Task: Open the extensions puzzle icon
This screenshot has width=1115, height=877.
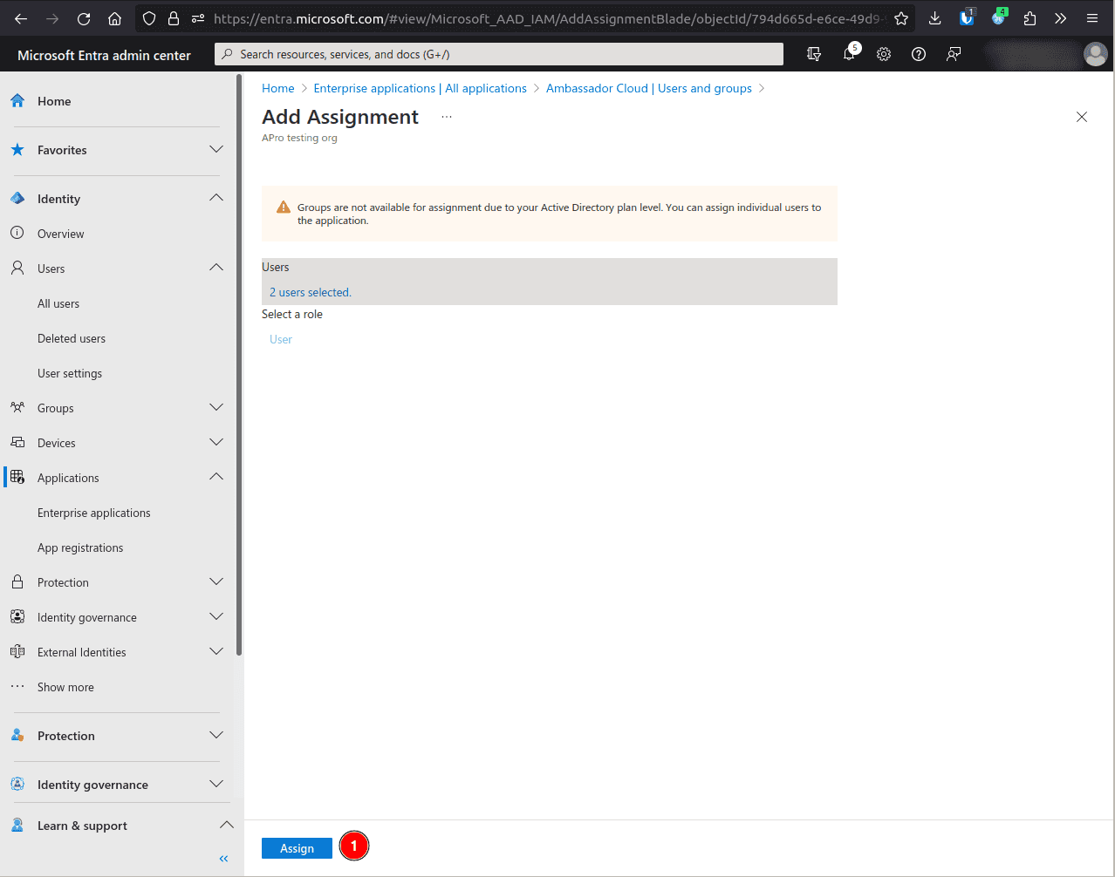Action: [x=1029, y=18]
